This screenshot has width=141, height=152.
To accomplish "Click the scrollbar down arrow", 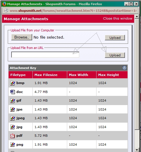I will point(137,150).
